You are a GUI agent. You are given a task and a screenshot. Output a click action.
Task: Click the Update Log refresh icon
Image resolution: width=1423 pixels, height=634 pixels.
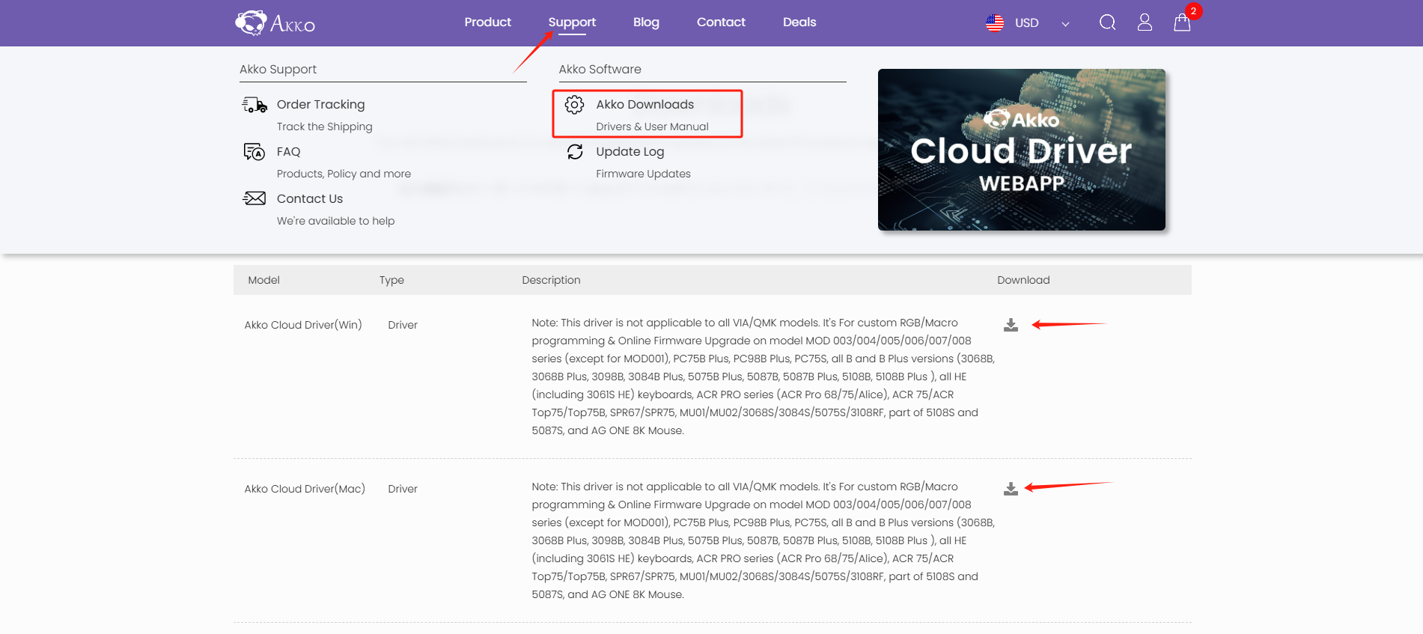pos(574,152)
